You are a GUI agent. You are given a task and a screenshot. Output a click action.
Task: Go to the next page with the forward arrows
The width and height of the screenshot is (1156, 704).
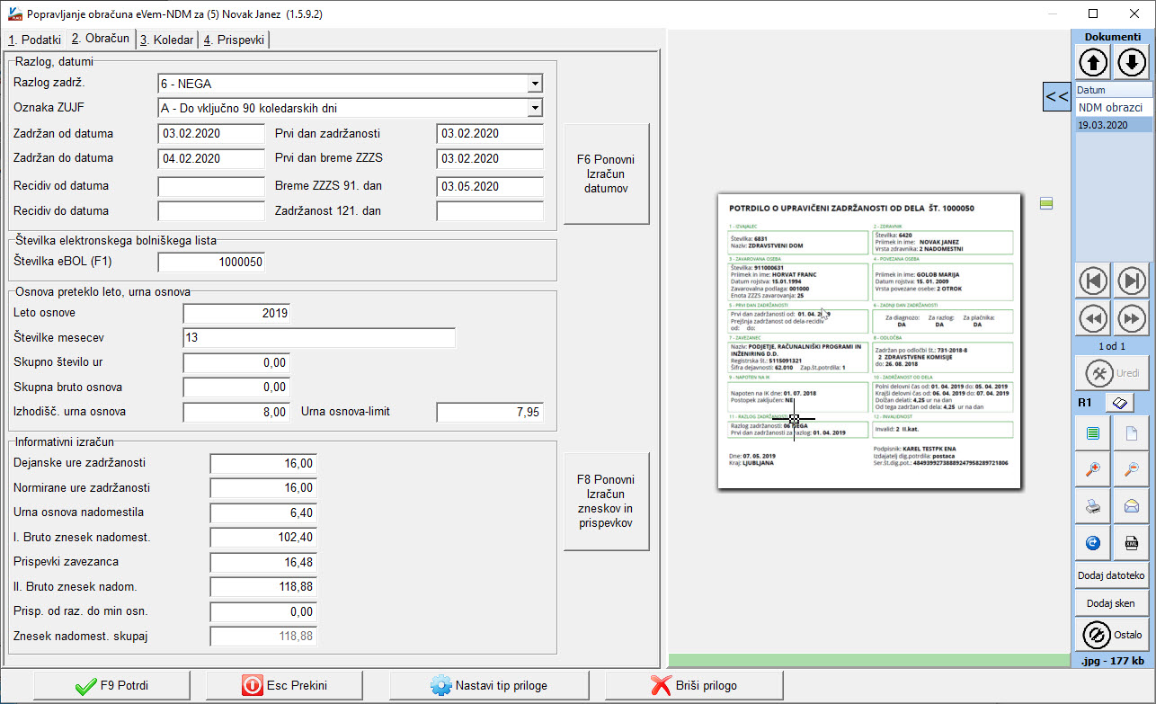[x=1132, y=318]
